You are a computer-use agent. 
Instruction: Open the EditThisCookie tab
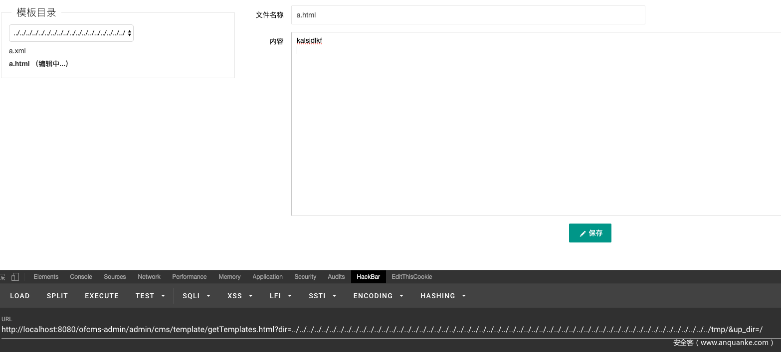click(411, 277)
